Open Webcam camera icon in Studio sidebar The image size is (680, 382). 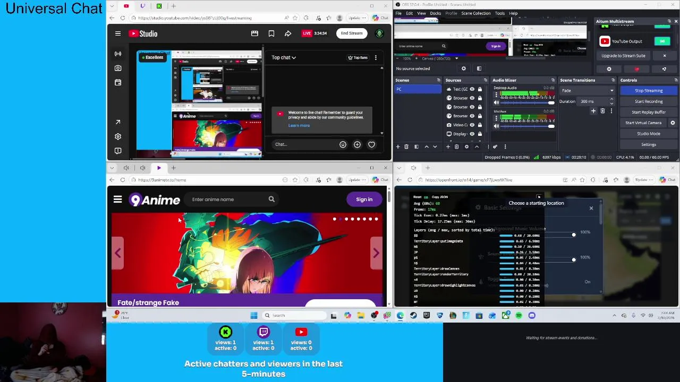118,68
